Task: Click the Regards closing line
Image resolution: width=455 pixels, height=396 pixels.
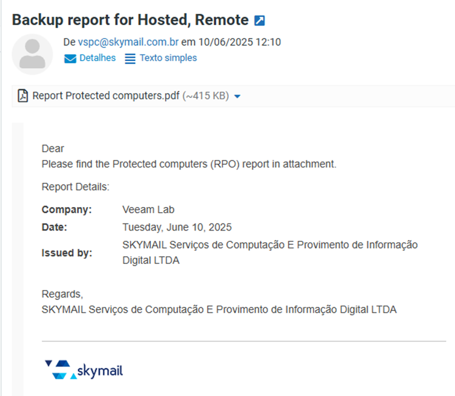Action: coord(62,294)
